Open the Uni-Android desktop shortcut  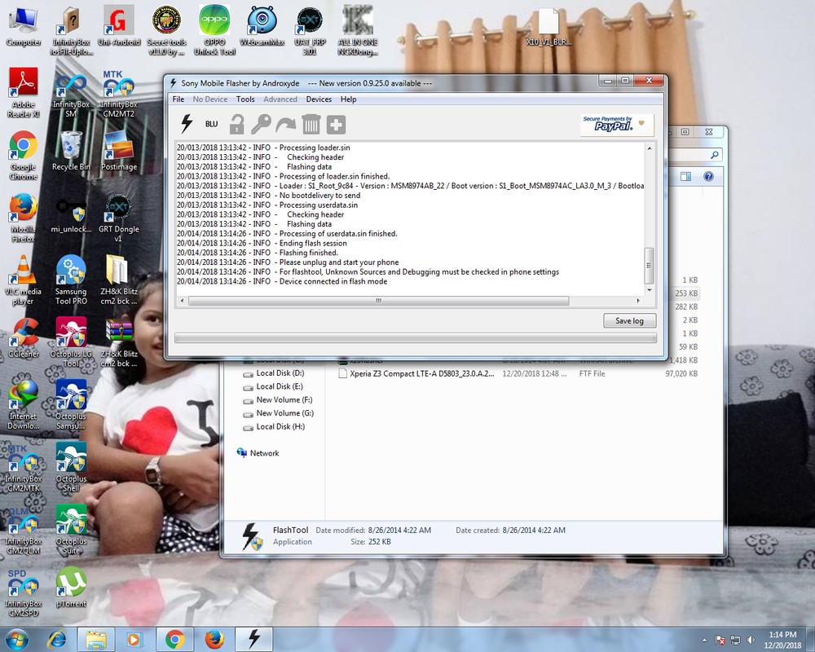(119, 27)
